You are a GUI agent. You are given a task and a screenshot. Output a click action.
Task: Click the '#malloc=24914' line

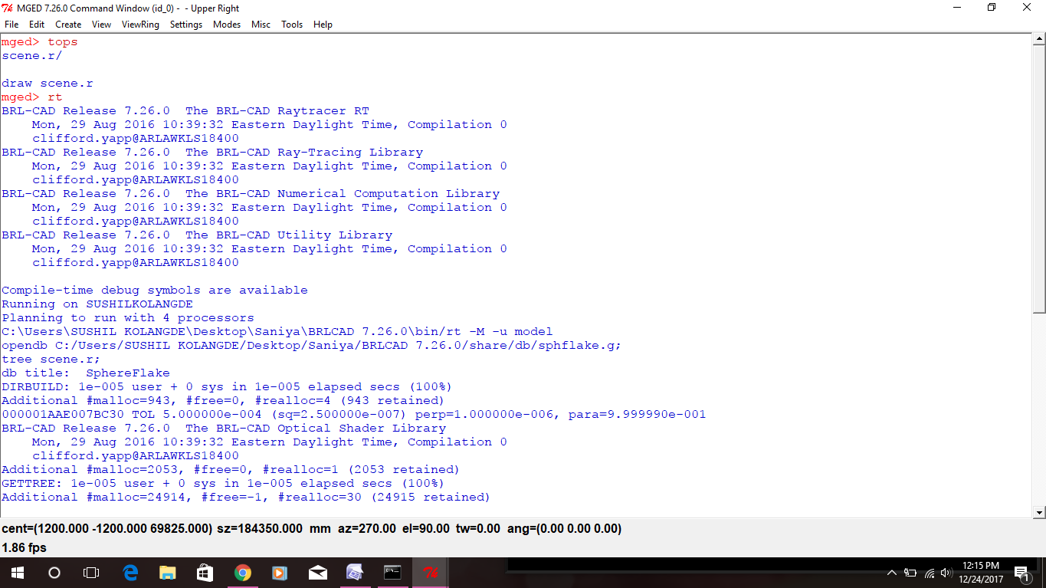click(246, 498)
